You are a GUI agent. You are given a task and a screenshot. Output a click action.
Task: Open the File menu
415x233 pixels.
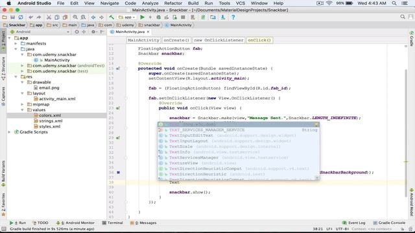pyautogui.click(x=60, y=3)
